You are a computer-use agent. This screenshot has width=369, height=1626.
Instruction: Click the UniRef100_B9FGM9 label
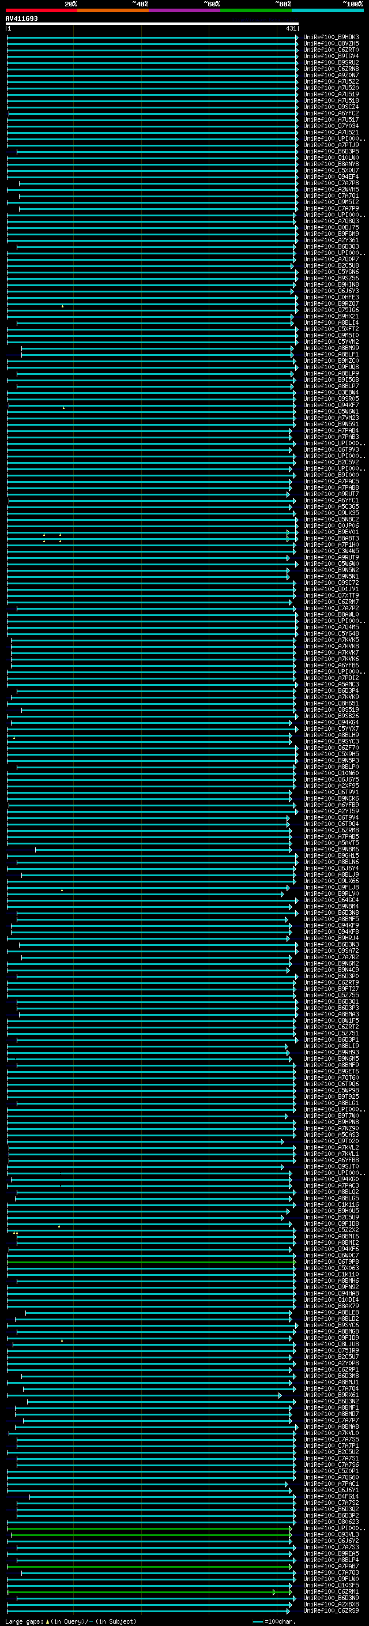click(330, 234)
